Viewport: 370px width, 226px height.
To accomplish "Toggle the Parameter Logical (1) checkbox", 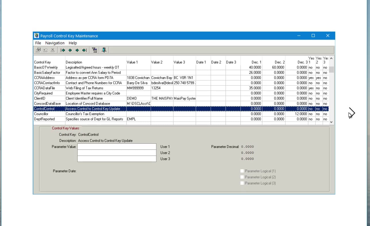I will coord(242,171).
